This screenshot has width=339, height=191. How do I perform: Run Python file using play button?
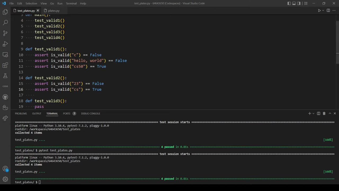pos(319,11)
